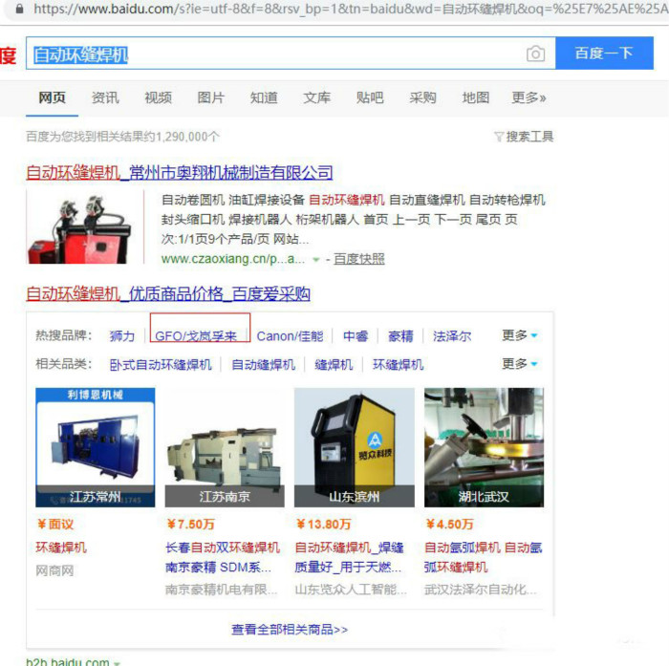Select the 环缝焊机 category link in 相关品类
This screenshot has width=669, height=666.
(398, 364)
